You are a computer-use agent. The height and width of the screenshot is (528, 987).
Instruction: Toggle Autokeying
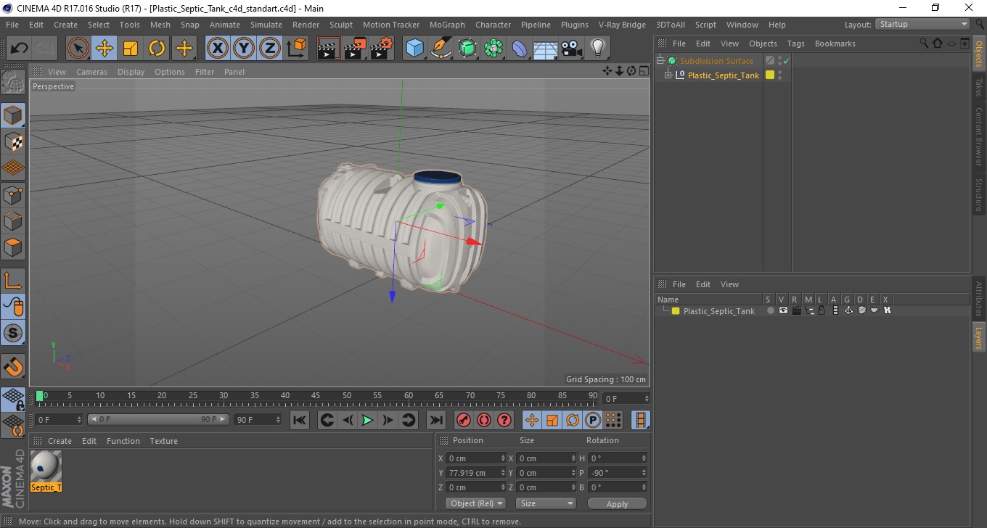tap(484, 420)
